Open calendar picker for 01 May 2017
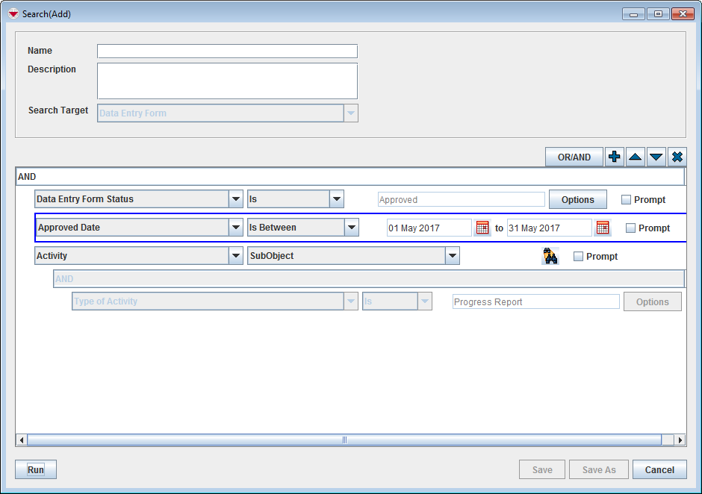702x494 pixels. pyautogui.click(x=482, y=228)
